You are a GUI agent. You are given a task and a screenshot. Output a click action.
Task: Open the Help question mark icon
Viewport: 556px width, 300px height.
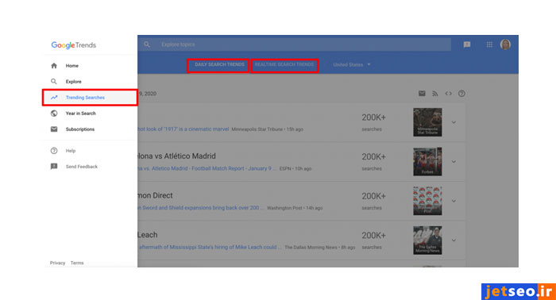[x=54, y=151]
